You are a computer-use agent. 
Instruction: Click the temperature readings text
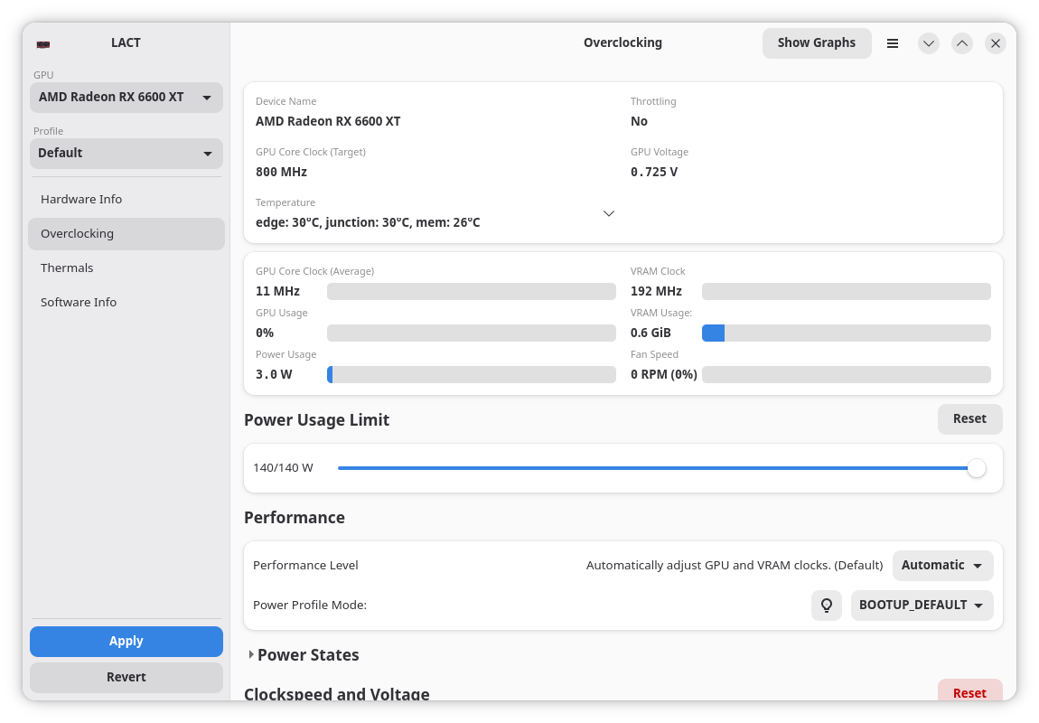pyautogui.click(x=368, y=222)
